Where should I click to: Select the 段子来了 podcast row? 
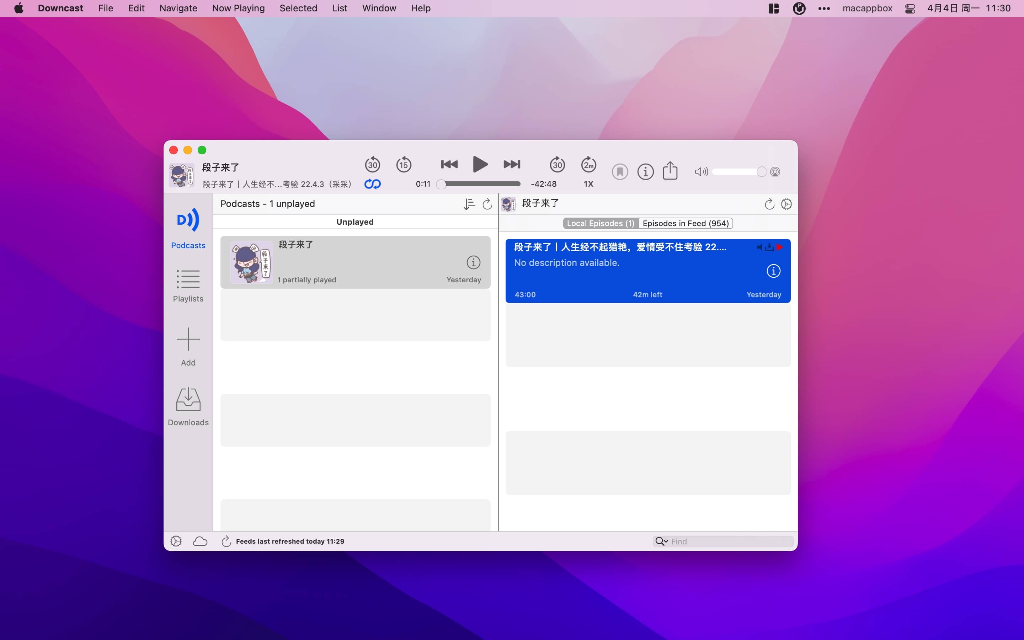click(x=355, y=262)
